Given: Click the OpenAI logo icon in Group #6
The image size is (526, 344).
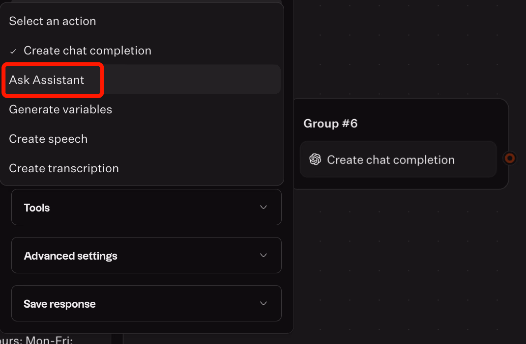Looking at the screenshot, I should click(x=315, y=159).
